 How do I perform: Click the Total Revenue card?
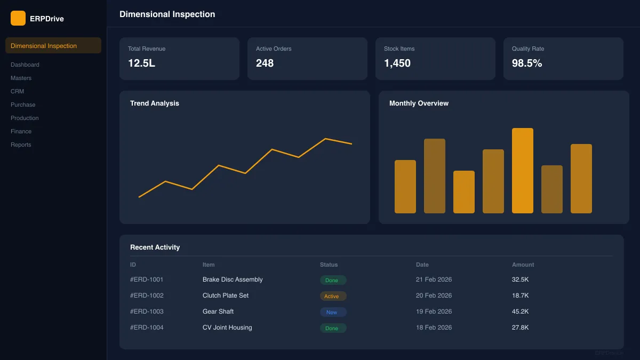coord(179,59)
